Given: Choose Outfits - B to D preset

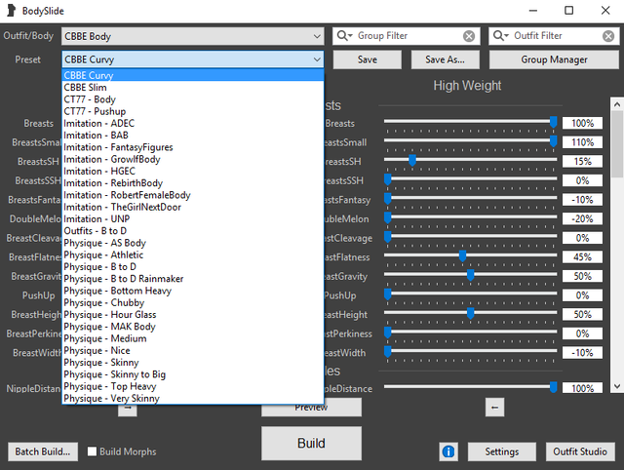Looking at the screenshot, I should coord(193,230).
